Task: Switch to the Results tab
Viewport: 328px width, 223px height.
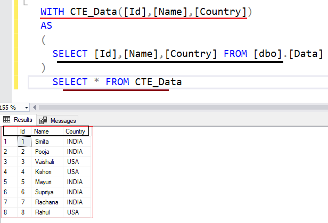Action: click(18, 120)
